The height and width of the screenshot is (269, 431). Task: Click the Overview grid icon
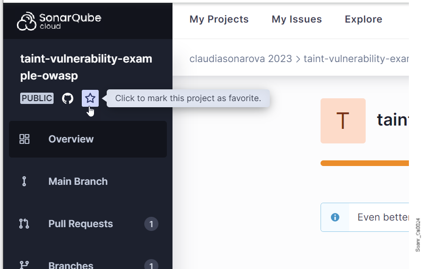(24, 139)
